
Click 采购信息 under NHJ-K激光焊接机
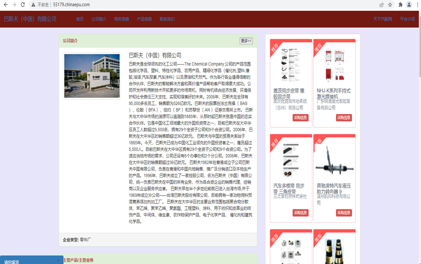pyautogui.click(x=344, y=118)
